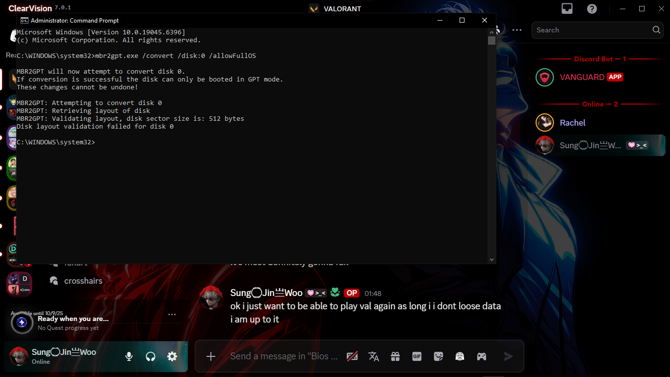The width and height of the screenshot is (670, 377).
Task: Click 'Disk layout validation failed for disk 0' text
Action: pos(95,127)
